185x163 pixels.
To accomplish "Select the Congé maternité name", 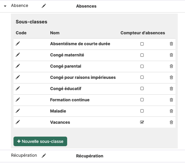I will [67, 55].
